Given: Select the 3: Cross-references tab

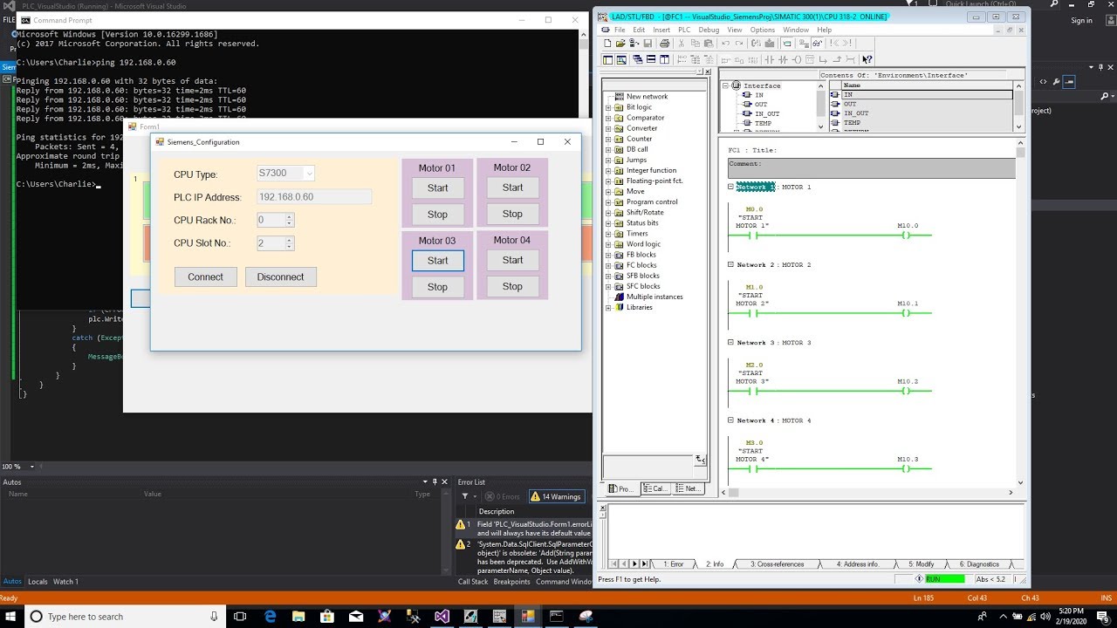Looking at the screenshot, I should point(777,564).
